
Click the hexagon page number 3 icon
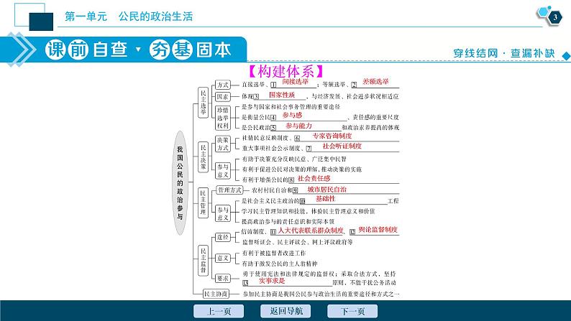coord(552,17)
